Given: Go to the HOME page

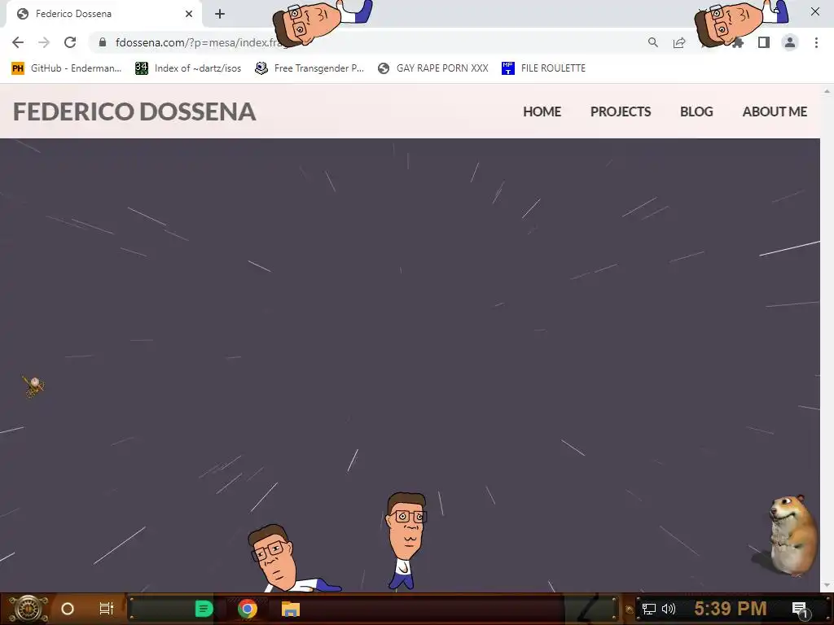Looking at the screenshot, I should pos(542,111).
